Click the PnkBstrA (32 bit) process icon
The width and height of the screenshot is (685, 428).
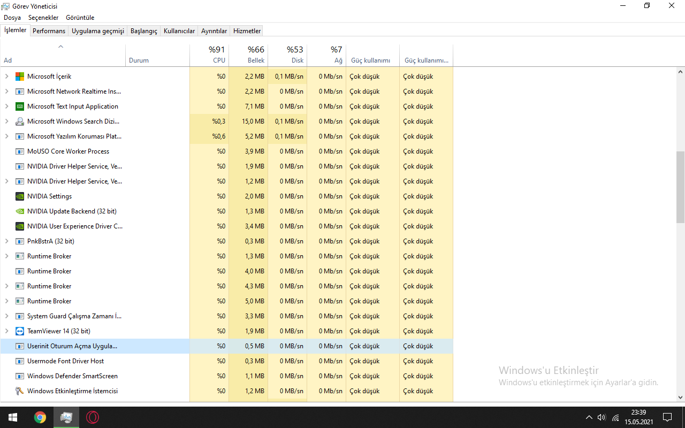coord(20,241)
